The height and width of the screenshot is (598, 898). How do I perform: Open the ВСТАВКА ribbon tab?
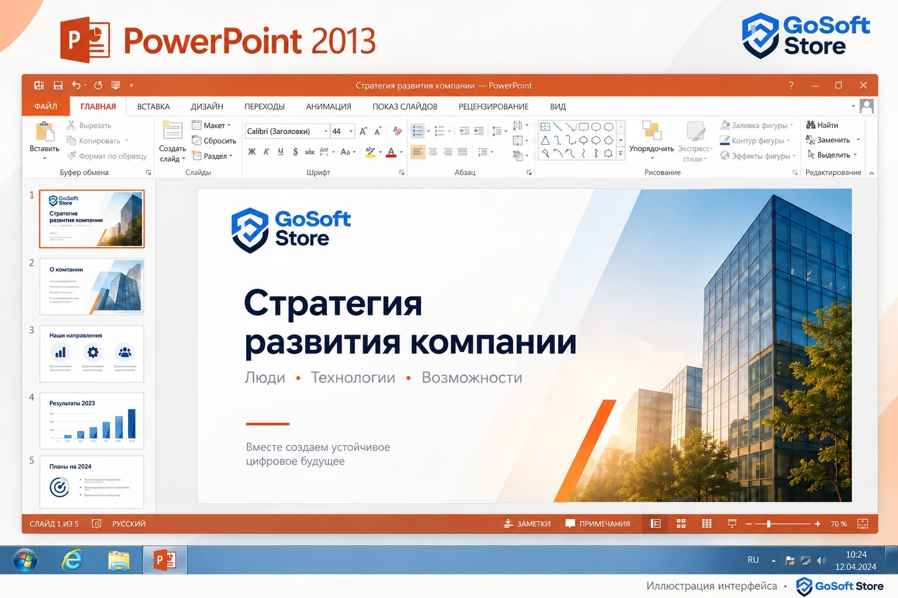pos(153,106)
